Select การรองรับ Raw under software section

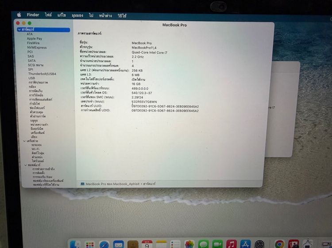(x=42, y=177)
